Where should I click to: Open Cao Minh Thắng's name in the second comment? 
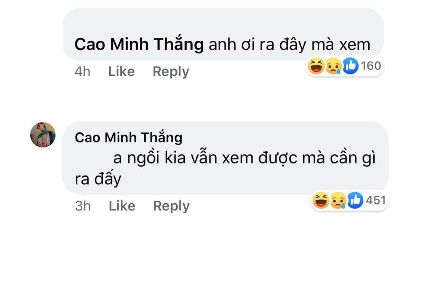click(128, 138)
